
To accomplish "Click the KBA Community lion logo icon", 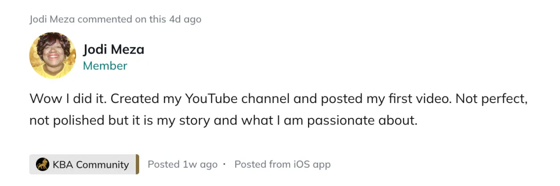I will [x=43, y=165].
